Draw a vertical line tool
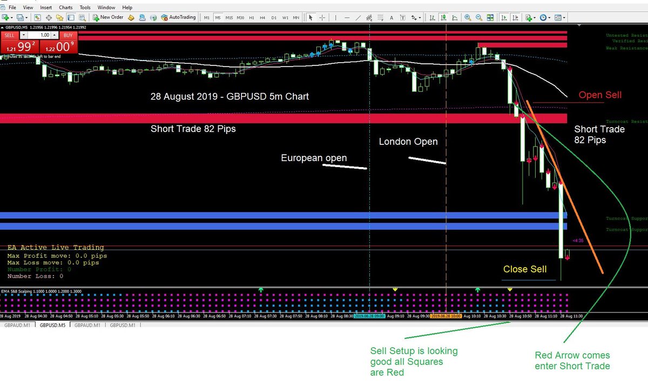 [336, 17]
